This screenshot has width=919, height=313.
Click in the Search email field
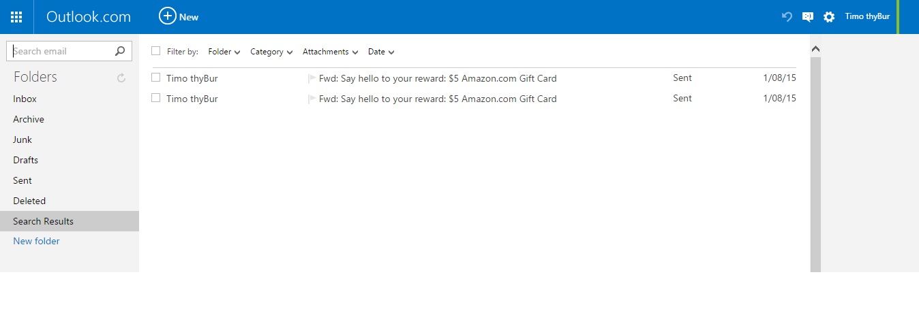coord(60,51)
